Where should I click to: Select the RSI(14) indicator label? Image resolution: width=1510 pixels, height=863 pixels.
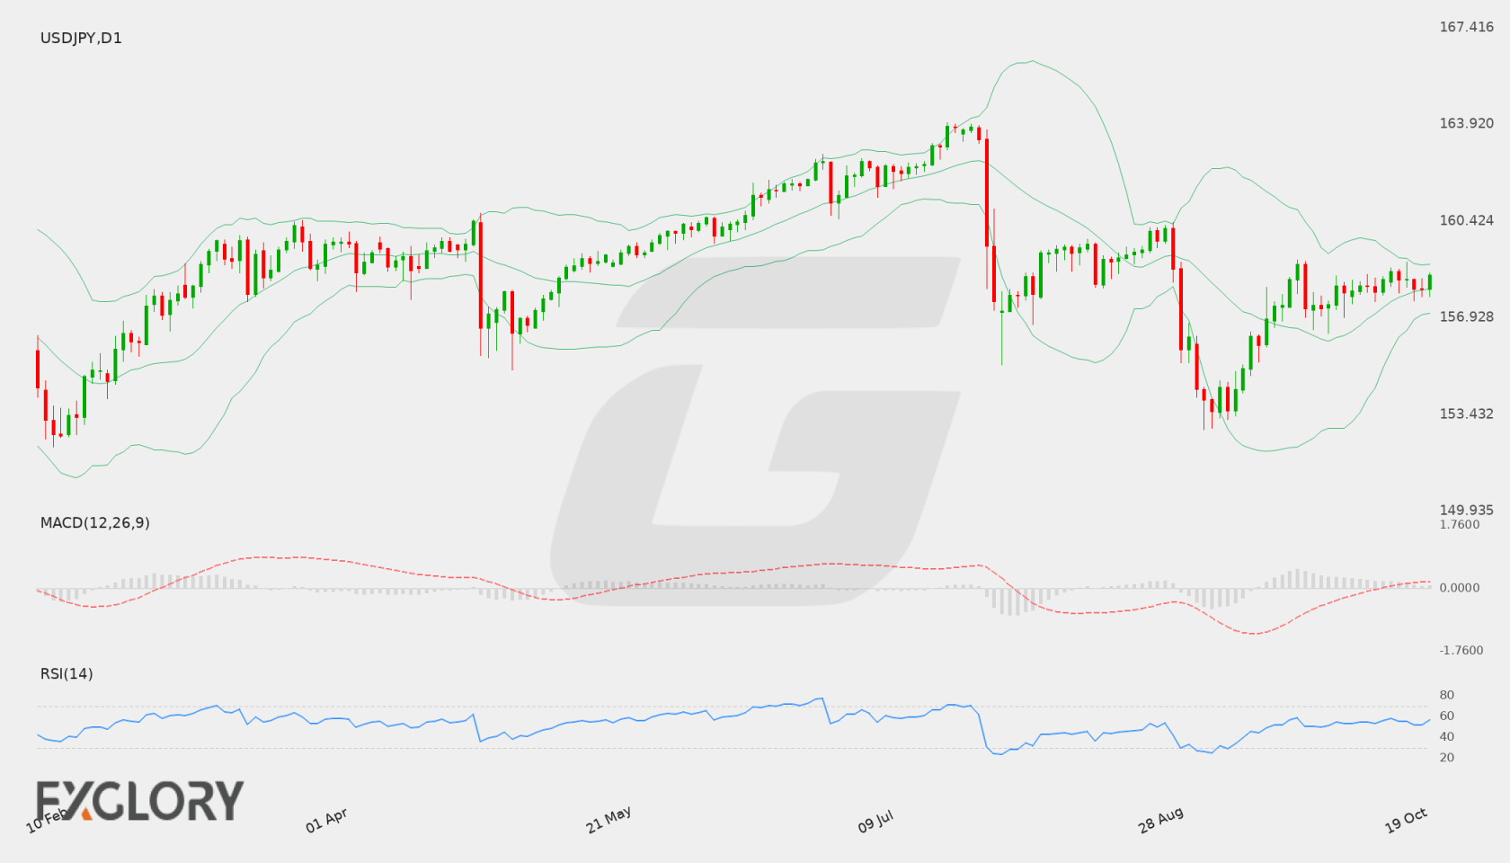point(67,673)
